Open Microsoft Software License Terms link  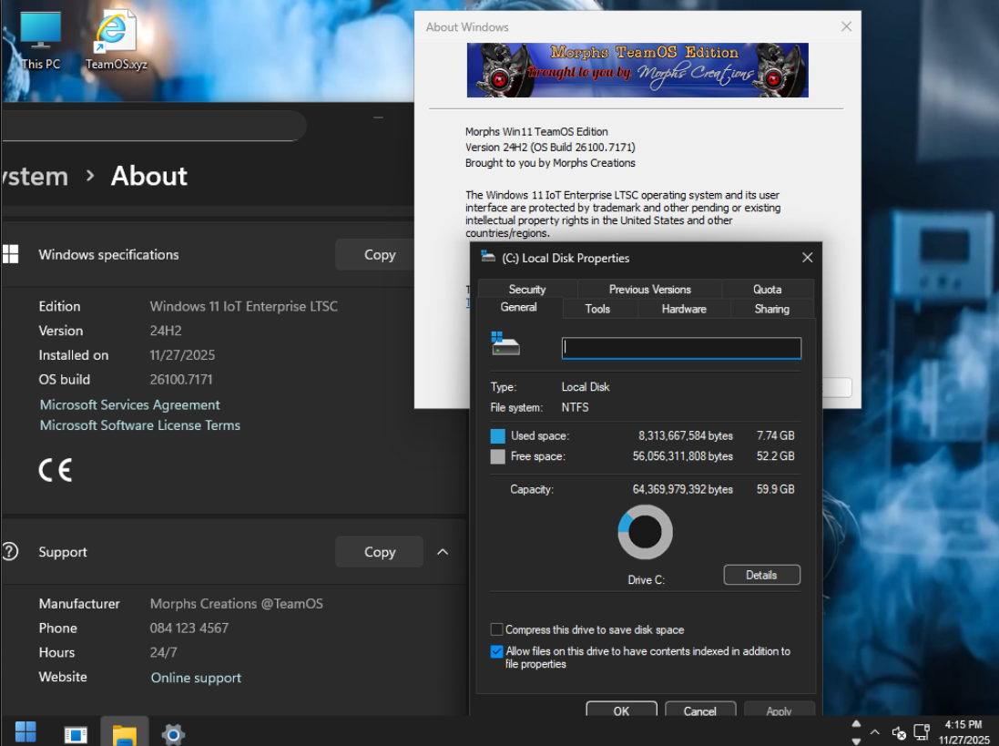[x=140, y=425]
